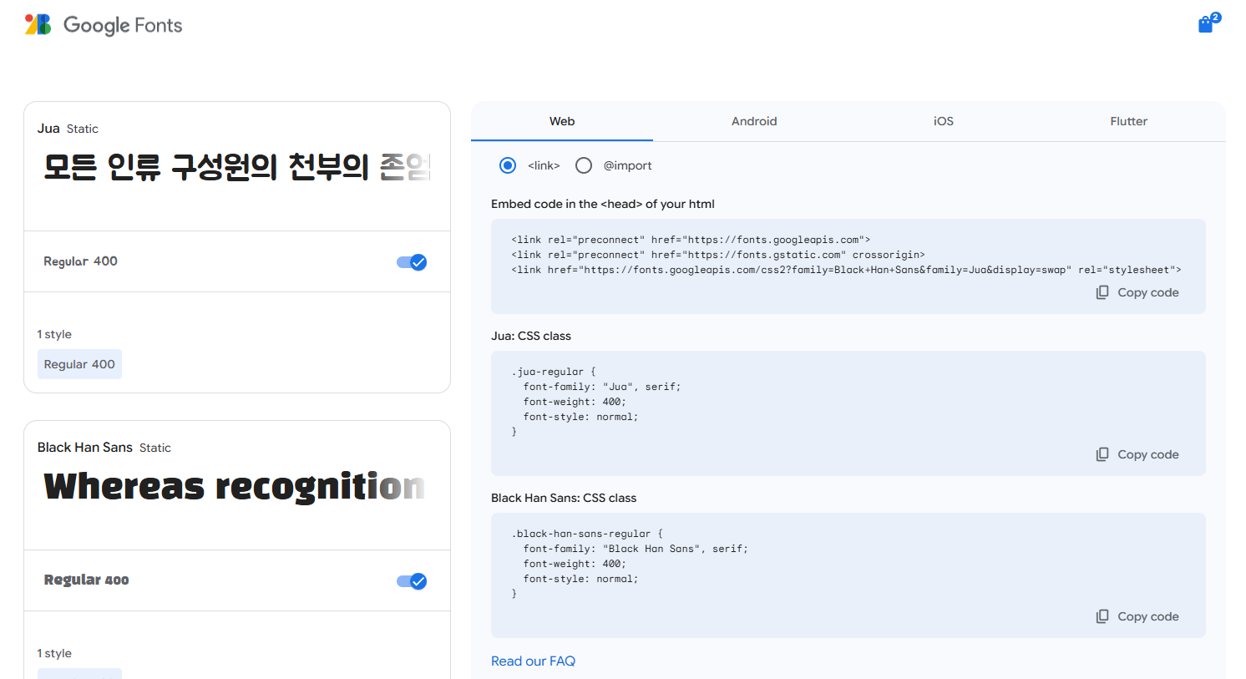Screen dimensions: 1246x679
Task: Click the fonts.googleapis.com css2 stylesheet link line
Action: tap(846, 270)
